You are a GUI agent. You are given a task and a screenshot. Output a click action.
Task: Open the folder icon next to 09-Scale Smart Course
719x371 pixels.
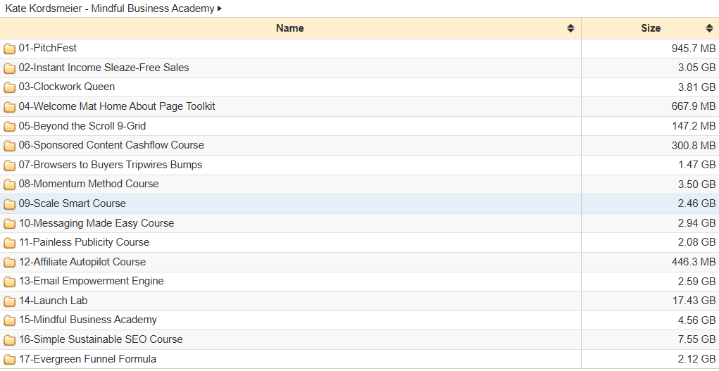tap(9, 204)
